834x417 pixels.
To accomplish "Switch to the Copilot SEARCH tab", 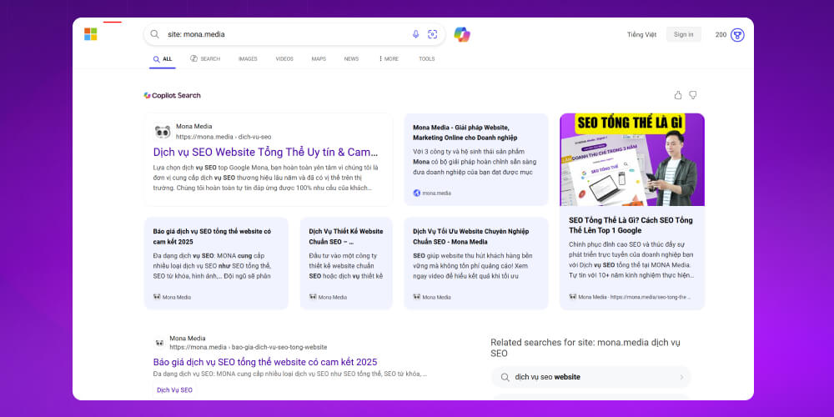I will tap(205, 59).
